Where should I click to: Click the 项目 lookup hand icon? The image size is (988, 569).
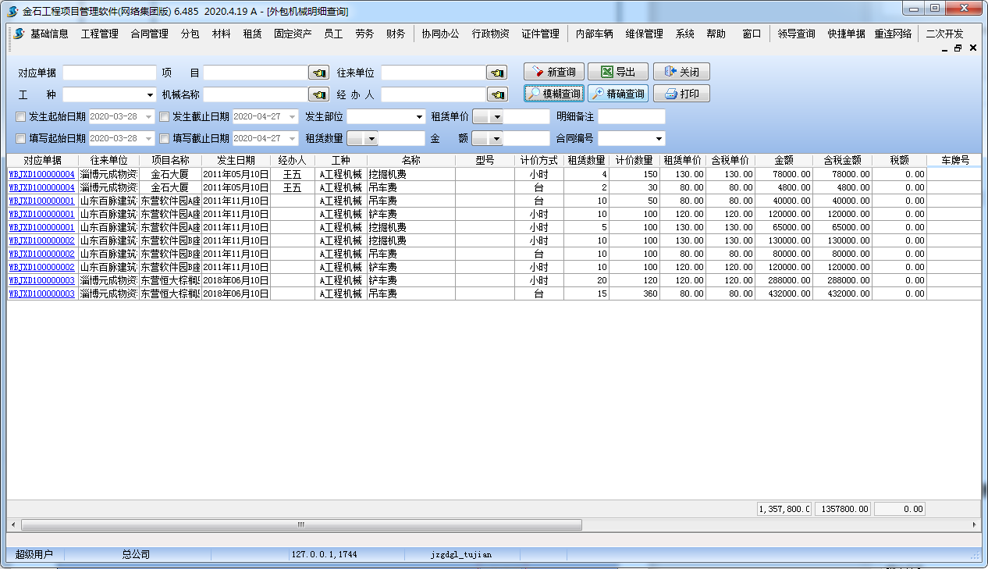point(318,73)
